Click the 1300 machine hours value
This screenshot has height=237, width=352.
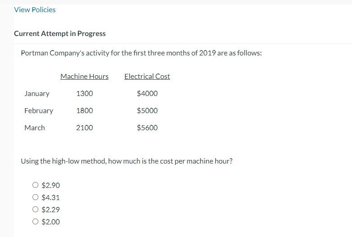pos(84,93)
